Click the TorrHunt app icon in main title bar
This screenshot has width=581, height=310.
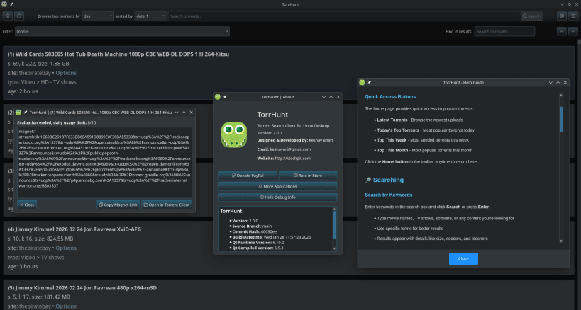(4, 4)
